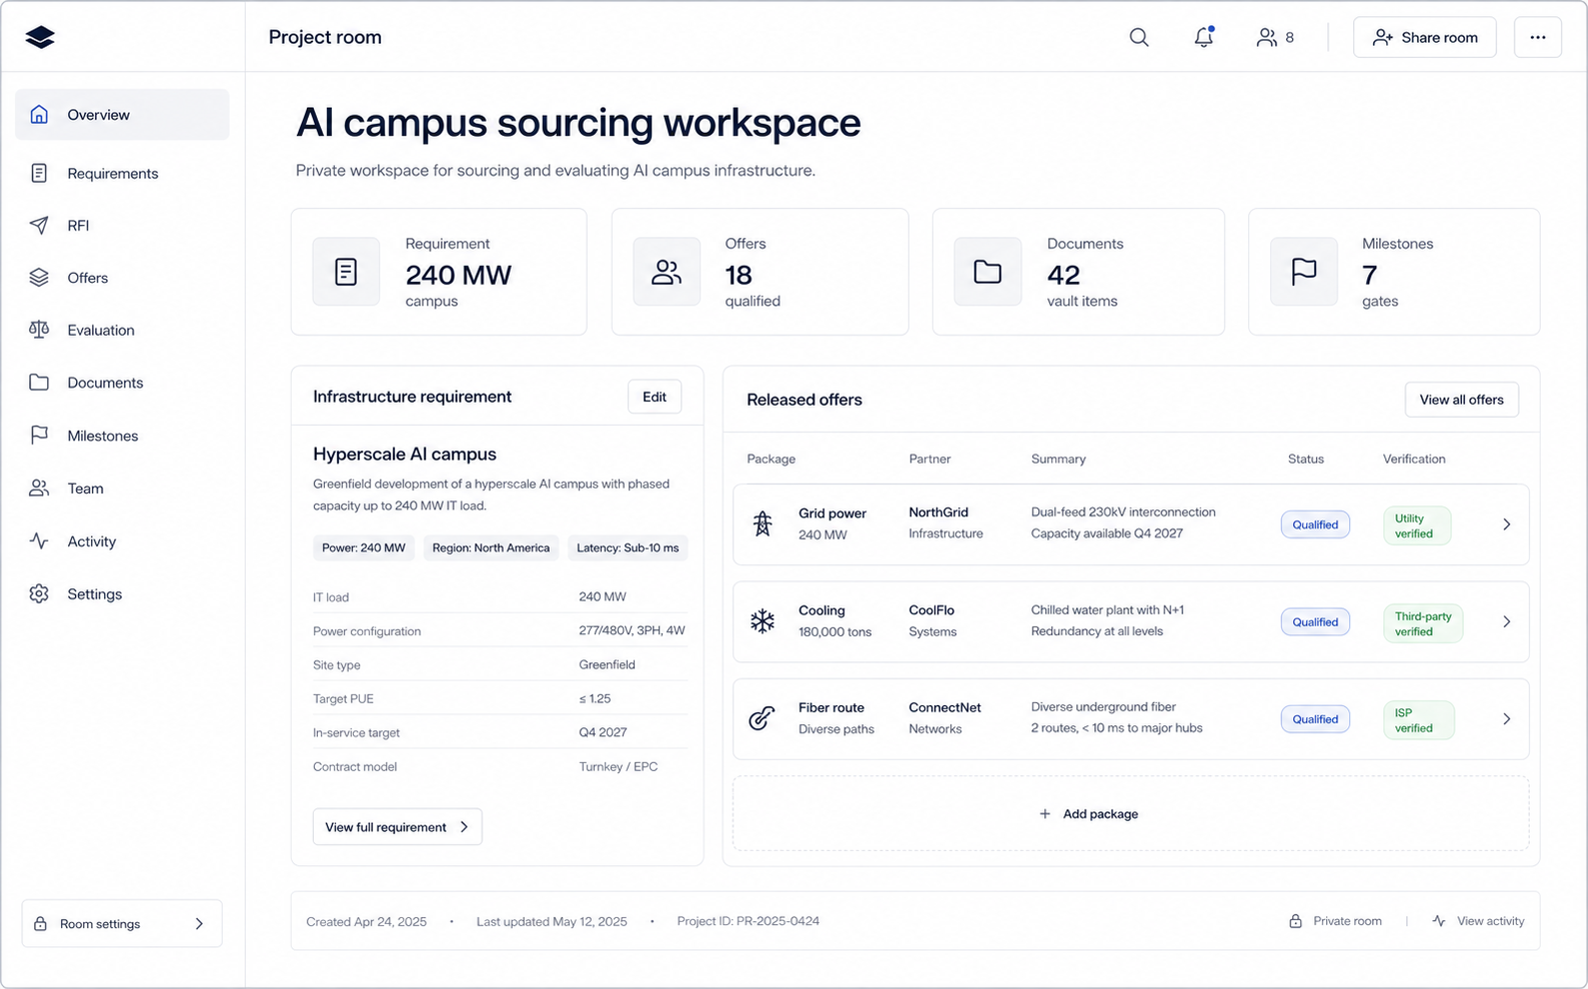Click the Cooling snowflake icon
The image size is (1588, 989).
click(x=763, y=621)
